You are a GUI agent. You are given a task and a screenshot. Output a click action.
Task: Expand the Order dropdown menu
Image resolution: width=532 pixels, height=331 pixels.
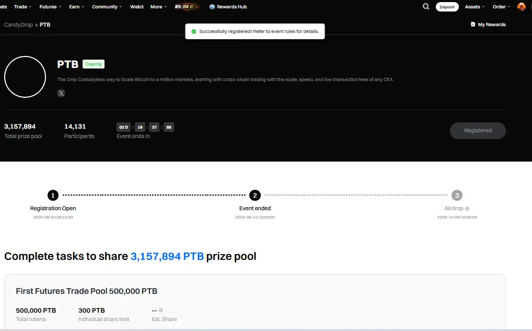click(501, 6)
